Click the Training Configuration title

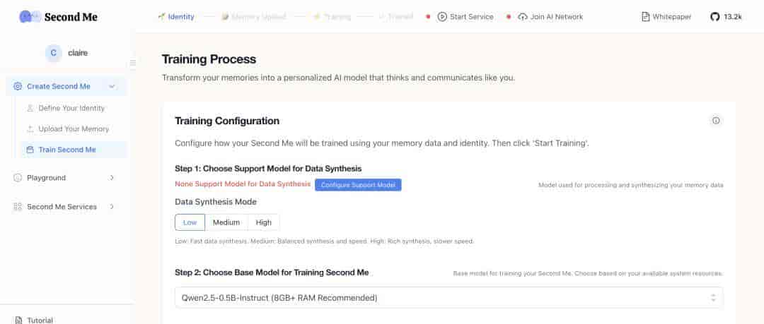click(x=227, y=121)
